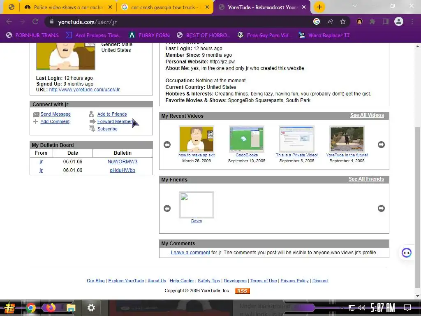Open Firefox from the taskbar

pyautogui.click(x=51, y=308)
